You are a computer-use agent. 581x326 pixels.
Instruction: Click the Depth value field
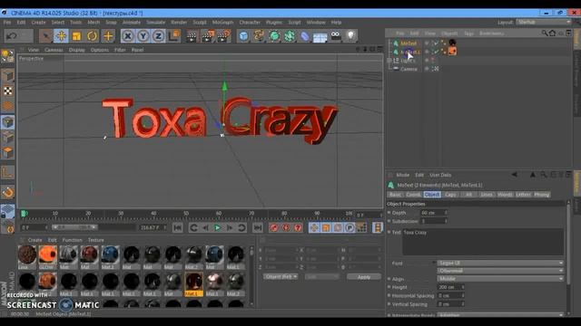point(433,213)
